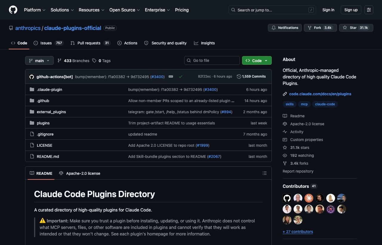Click the .gitignore file icon
Screen dimensions: 382x245
tap(32, 134)
